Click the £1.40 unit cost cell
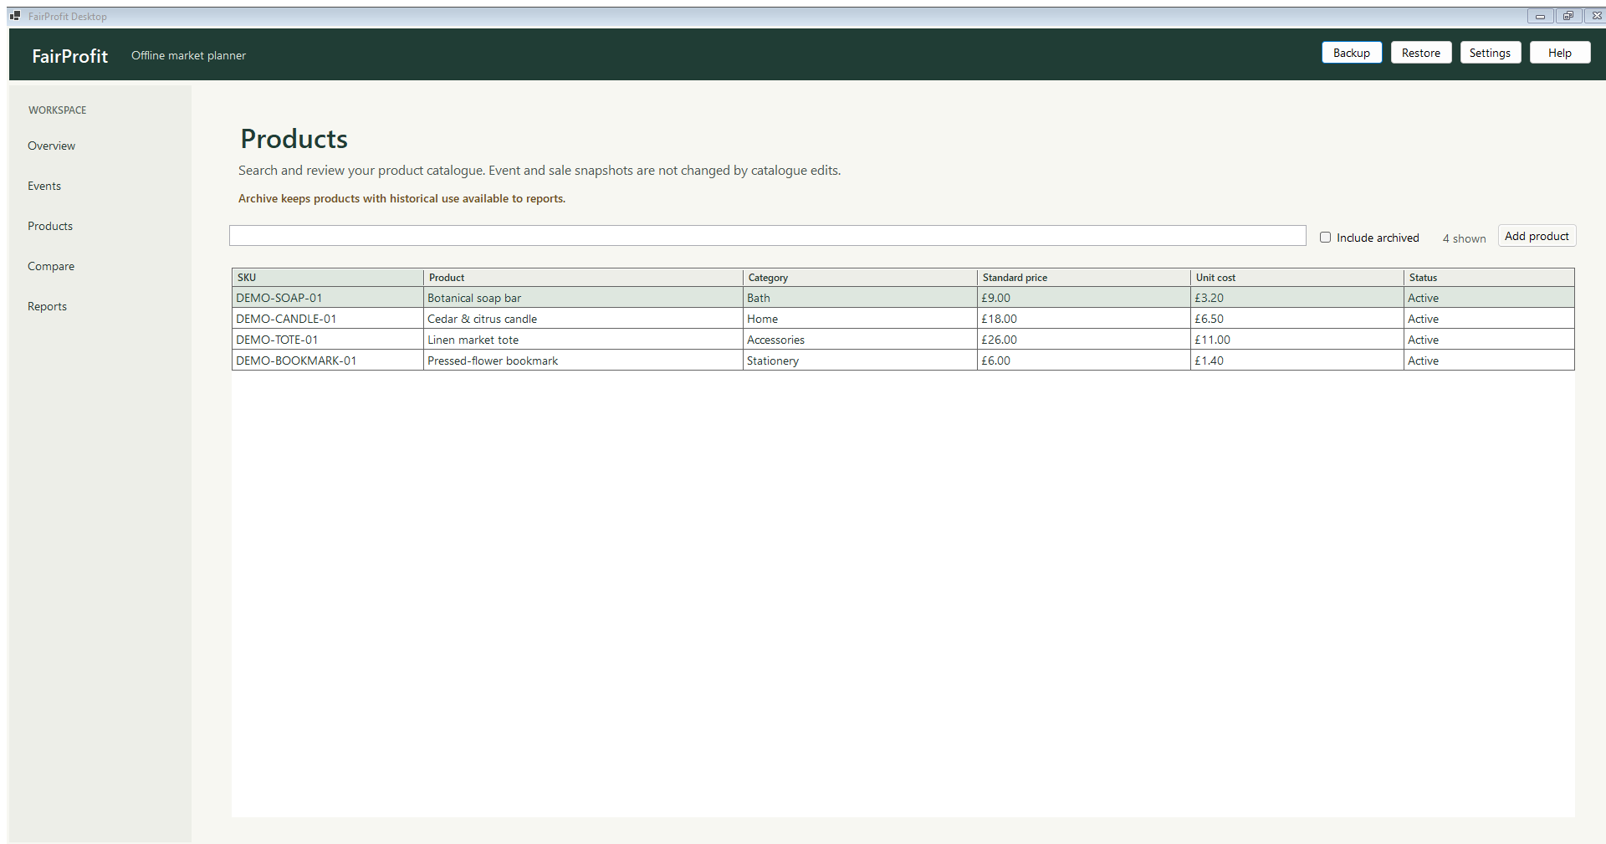 coord(1297,361)
